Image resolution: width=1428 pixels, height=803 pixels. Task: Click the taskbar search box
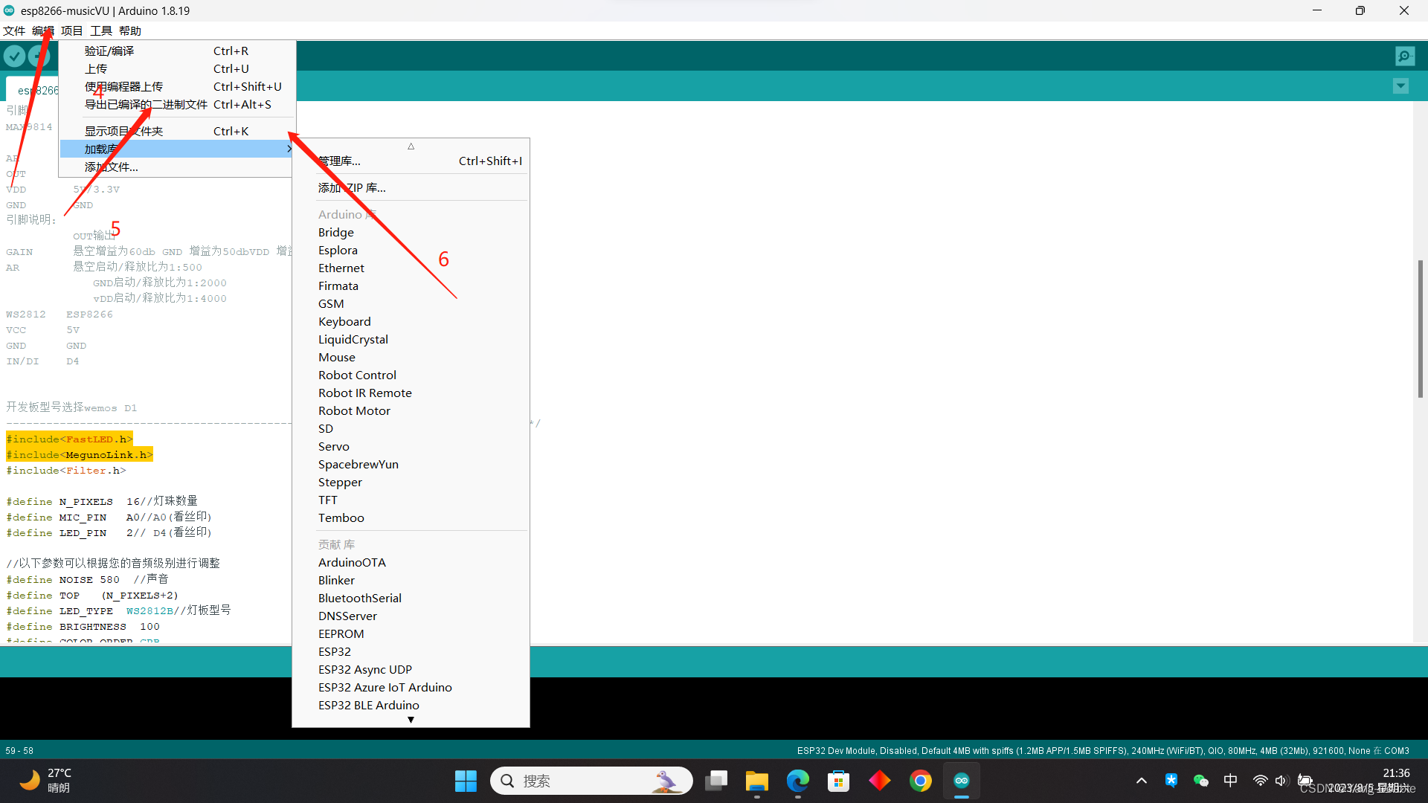pos(591,781)
